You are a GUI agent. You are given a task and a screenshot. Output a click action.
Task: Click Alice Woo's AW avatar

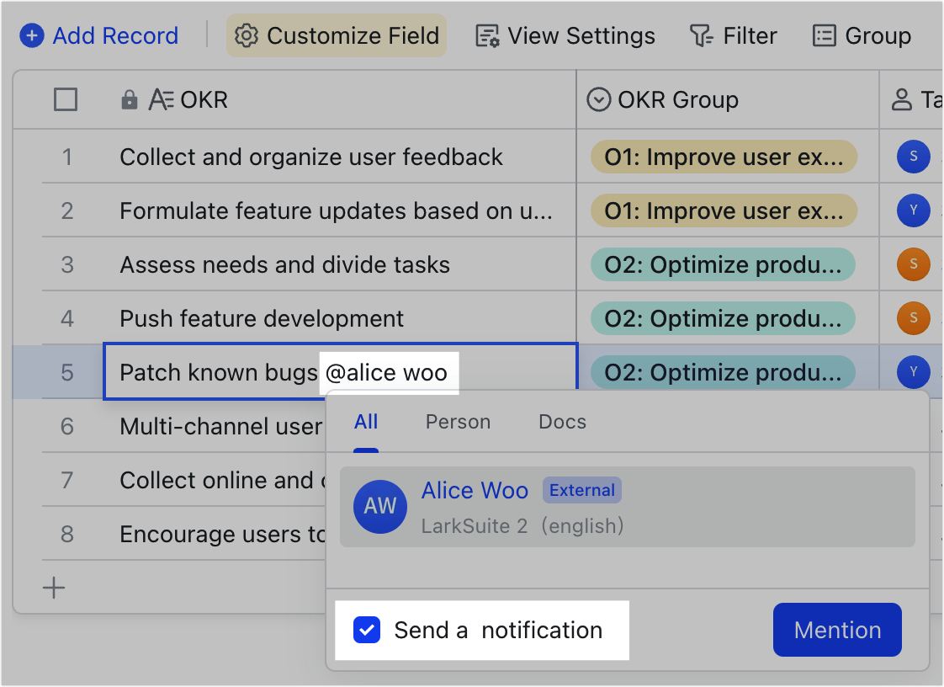(380, 507)
